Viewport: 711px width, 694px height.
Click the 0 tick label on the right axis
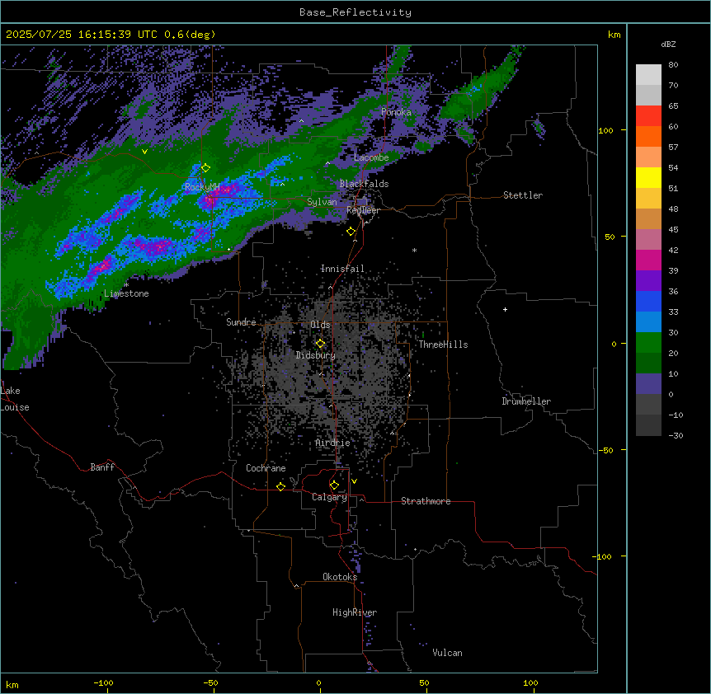pyautogui.click(x=614, y=344)
